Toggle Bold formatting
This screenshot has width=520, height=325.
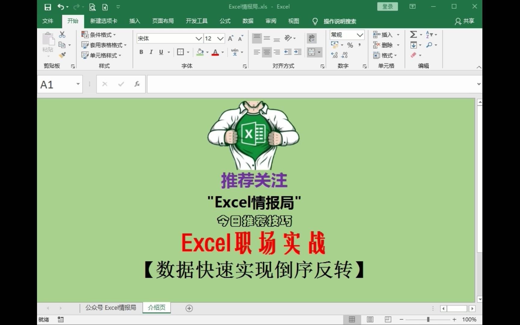(141, 52)
